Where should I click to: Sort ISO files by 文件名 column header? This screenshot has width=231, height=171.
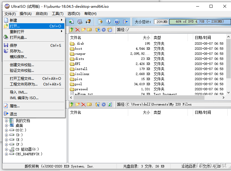[x=98, y=38]
